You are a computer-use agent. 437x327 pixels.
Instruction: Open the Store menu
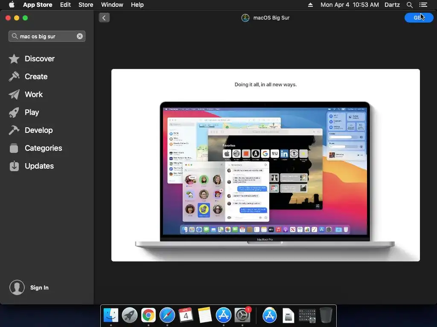pos(86,5)
